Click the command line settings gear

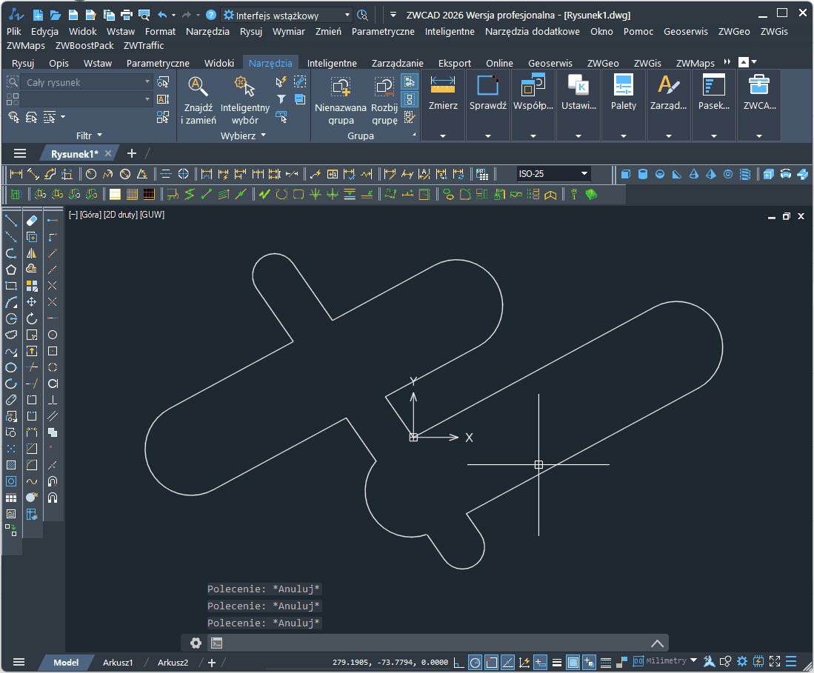pos(196,643)
